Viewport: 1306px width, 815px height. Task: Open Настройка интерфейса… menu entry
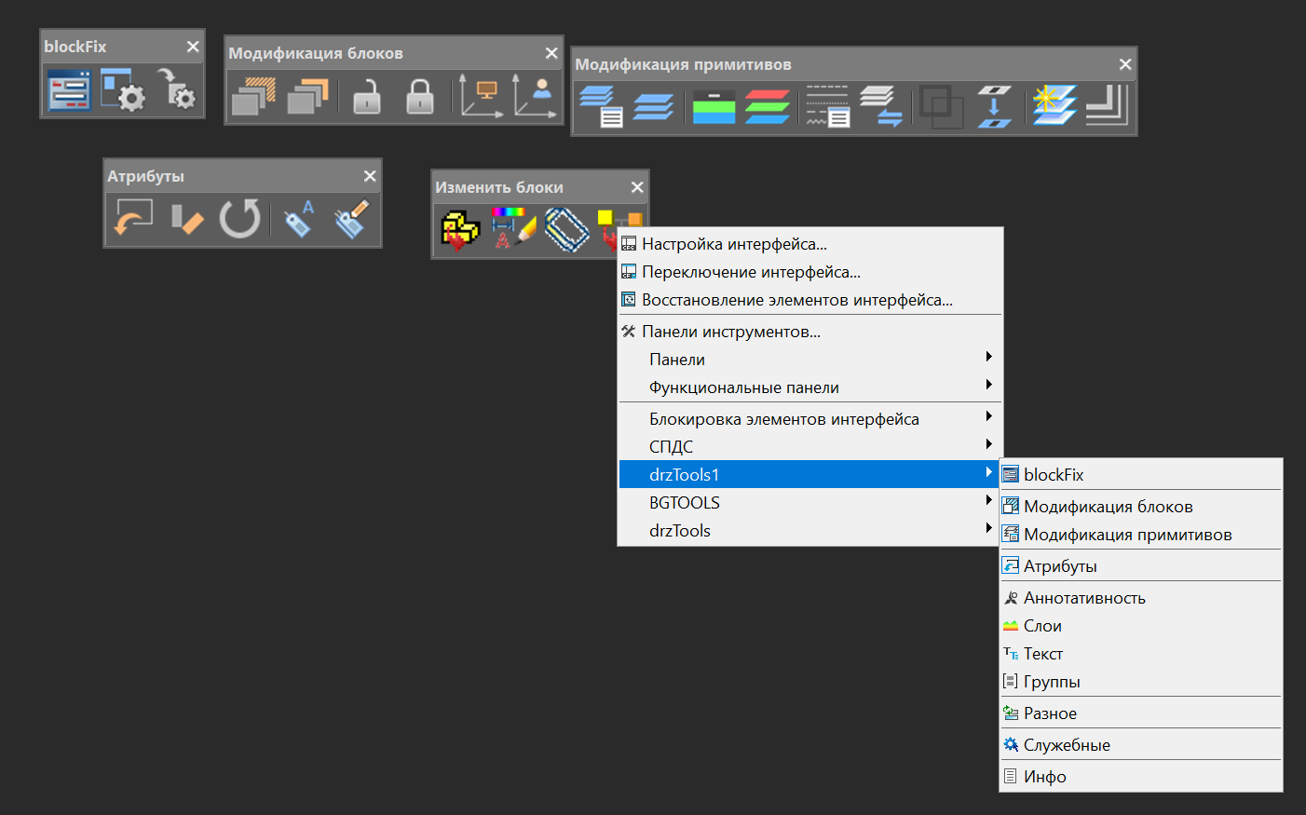[x=810, y=244]
